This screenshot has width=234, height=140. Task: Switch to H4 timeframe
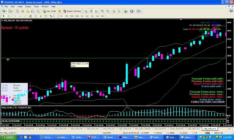87,16
